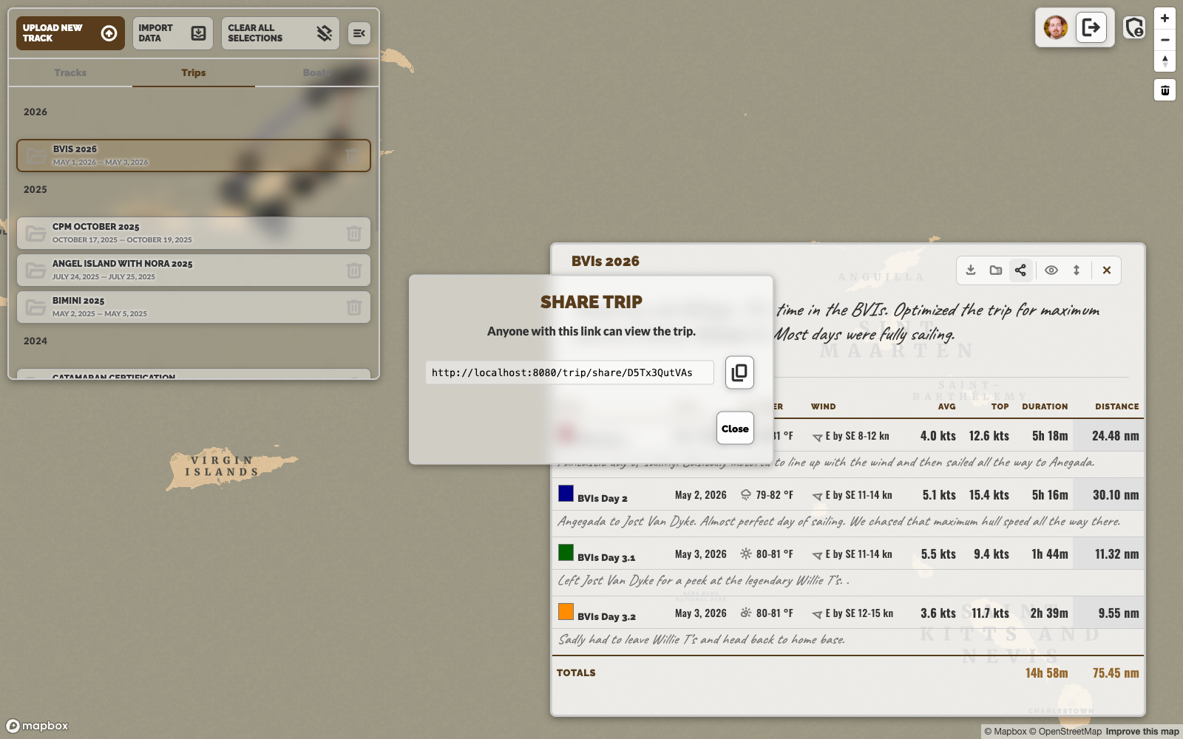
Task: Select the BVIs Day 3.2 track name
Action: [x=606, y=616]
